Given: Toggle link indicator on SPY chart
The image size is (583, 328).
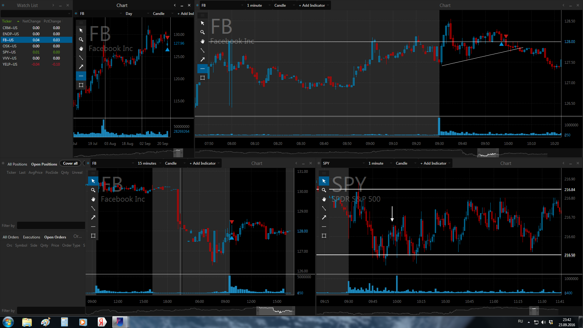Looking at the screenshot, I should (319, 163).
